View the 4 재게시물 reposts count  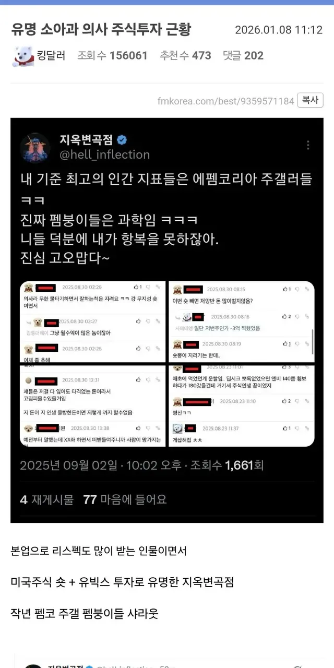pos(47,499)
